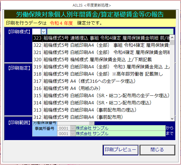Viewport: 181px width, 165px height.
Task: Click the 印刷プレビュー button
Action: 120,150
